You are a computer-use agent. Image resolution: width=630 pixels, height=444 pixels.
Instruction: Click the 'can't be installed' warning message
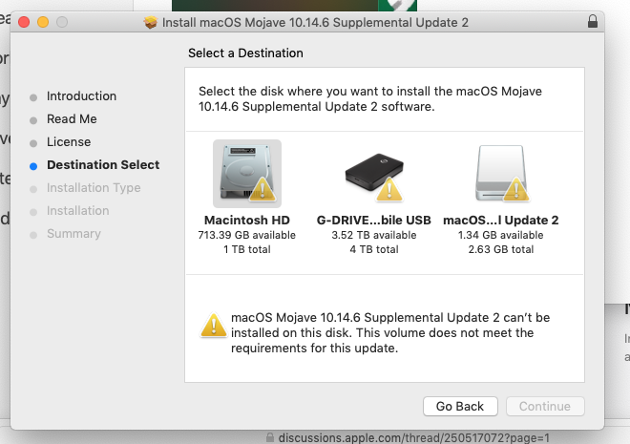[390, 332]
